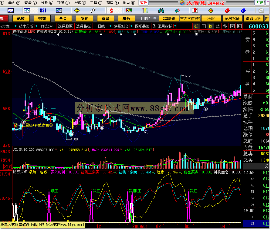The width and height of the screenshot is (271, 230).
Task: Click the chart help question icon
Action: tap(195, 11)
